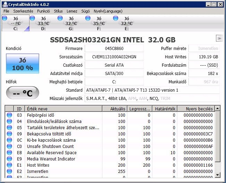Screen dimensions: 226x183
Task: Click the SATA/300 transfer mode field
Action: tap(114, 74)
